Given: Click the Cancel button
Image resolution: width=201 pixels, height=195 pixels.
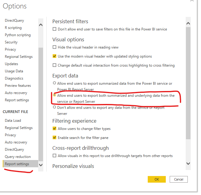Looking at the screenshot, I should 178,179.
